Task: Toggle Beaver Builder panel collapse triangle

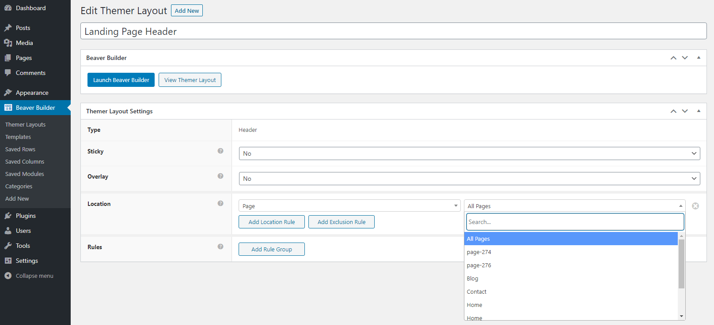Action: [699, 58]
